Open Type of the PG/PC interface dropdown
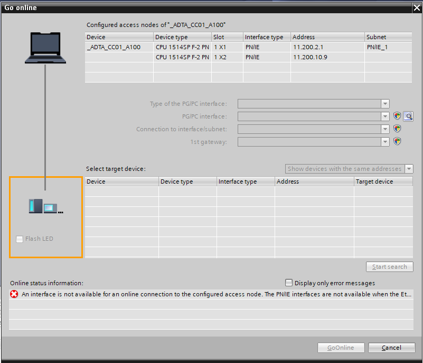 point(385,104)
